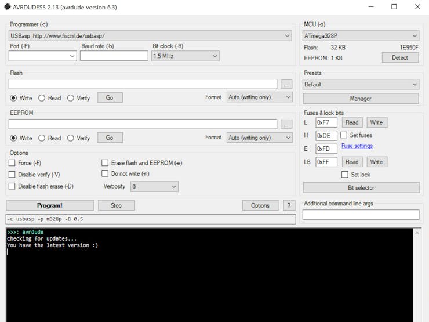Open the MCU ATmega328P dropdown
This screenshot has height=322, width=429.
[x=361, y=36]
